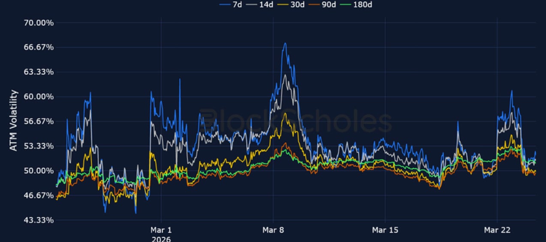Click the 53.33% y-axis label

(x=38, y=146)
